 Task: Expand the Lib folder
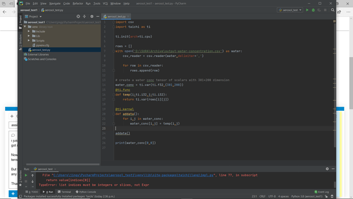point(29,36)
